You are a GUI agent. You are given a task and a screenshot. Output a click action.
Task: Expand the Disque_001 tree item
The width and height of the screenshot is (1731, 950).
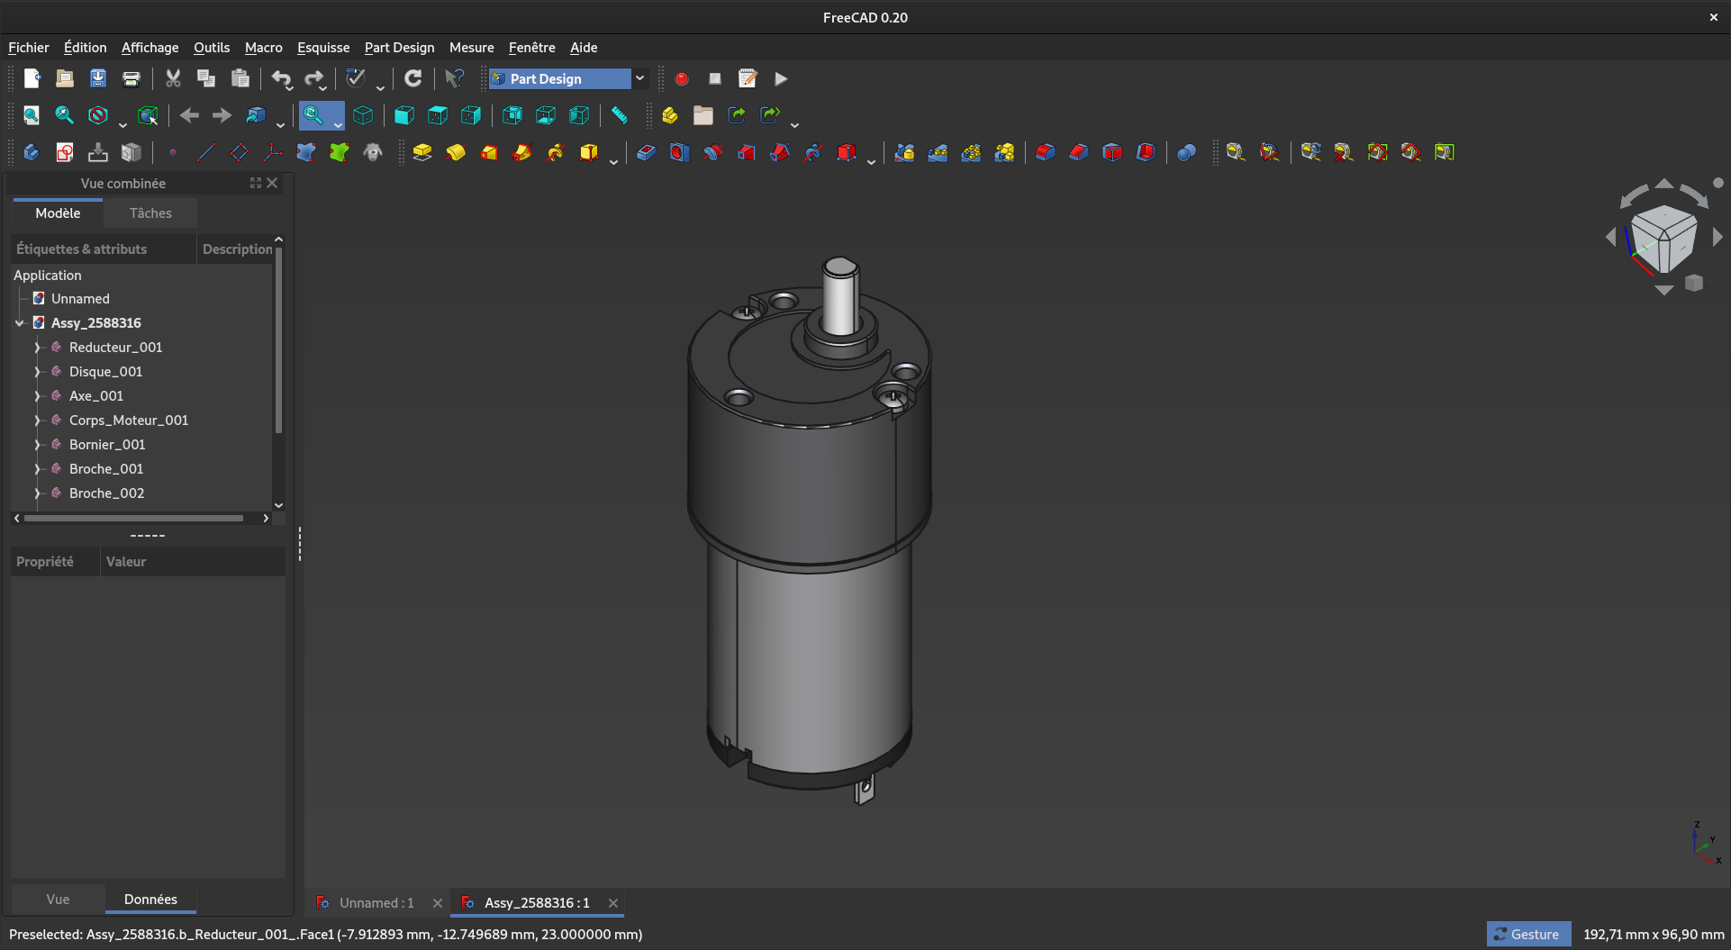[37, 372]
